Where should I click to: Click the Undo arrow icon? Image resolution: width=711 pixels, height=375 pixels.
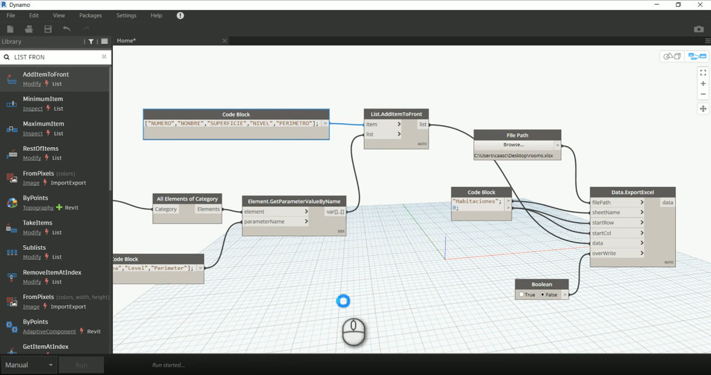[67, 29]
